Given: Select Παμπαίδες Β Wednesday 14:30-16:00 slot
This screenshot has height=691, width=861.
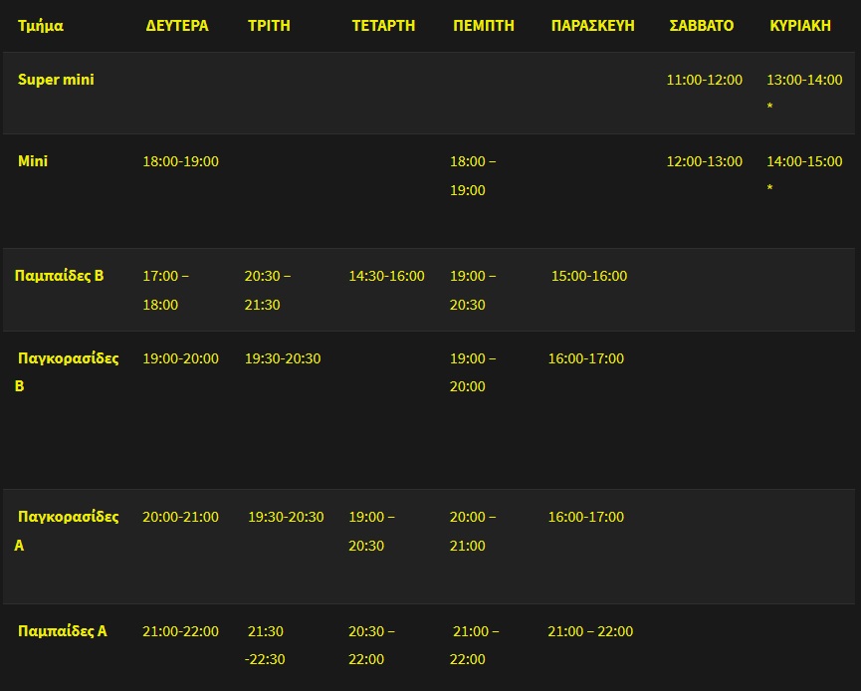Looking at the screenshot, I should point(386,276).
